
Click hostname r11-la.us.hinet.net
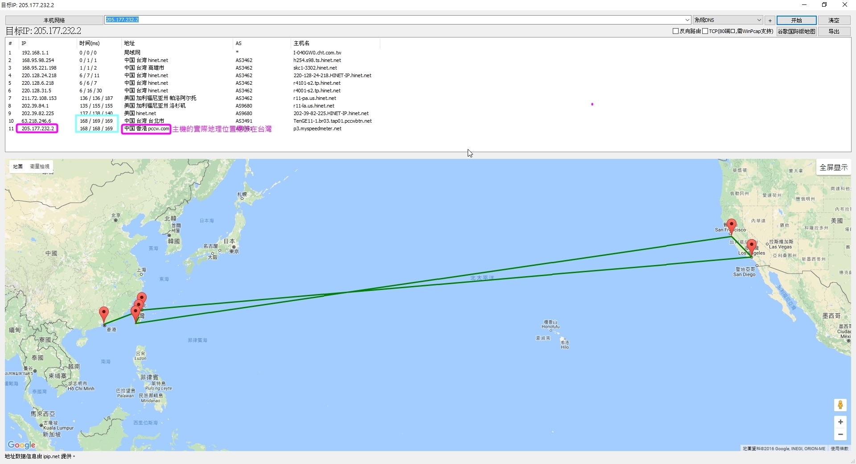pos(314,106)
